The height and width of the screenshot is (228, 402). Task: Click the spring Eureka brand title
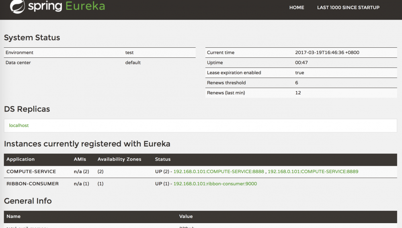[x=67, y=6]
